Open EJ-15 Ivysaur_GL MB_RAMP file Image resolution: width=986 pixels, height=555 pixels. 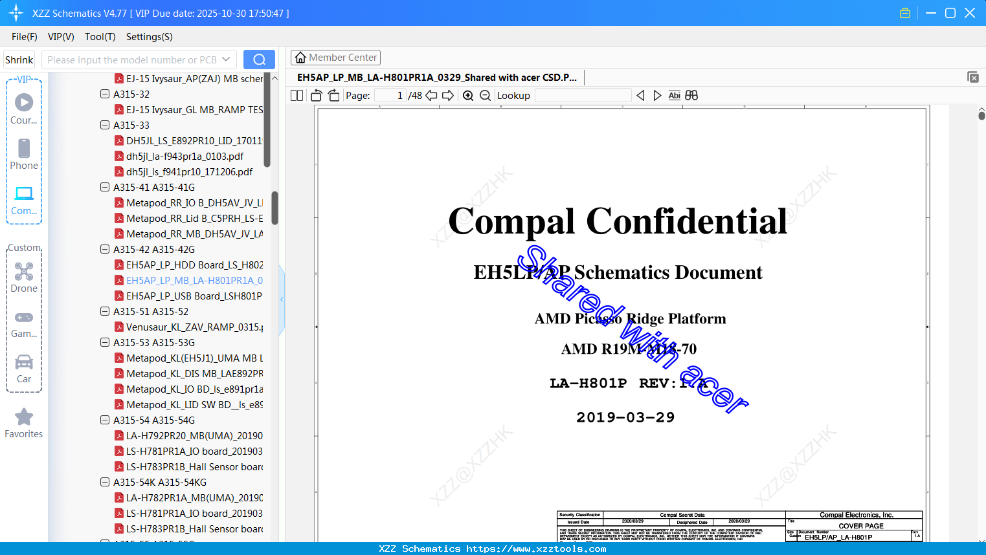click(189, 109)
